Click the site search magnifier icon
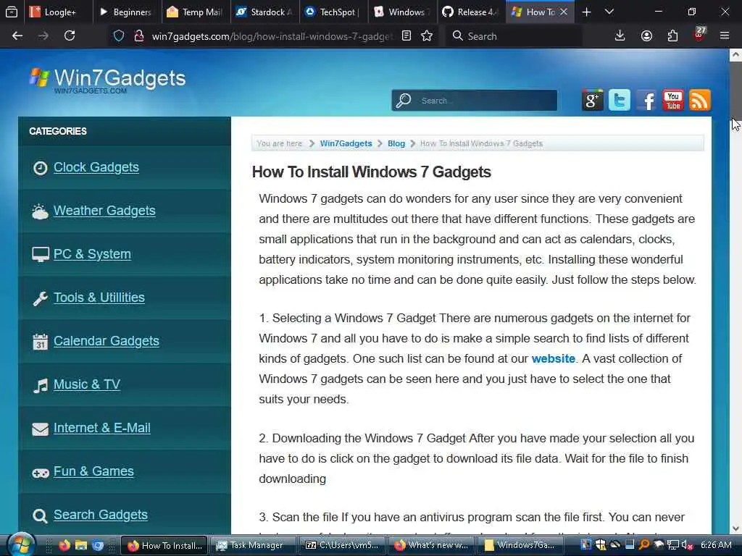Viewport: 742px width, 556px height. tap(403, 100)
